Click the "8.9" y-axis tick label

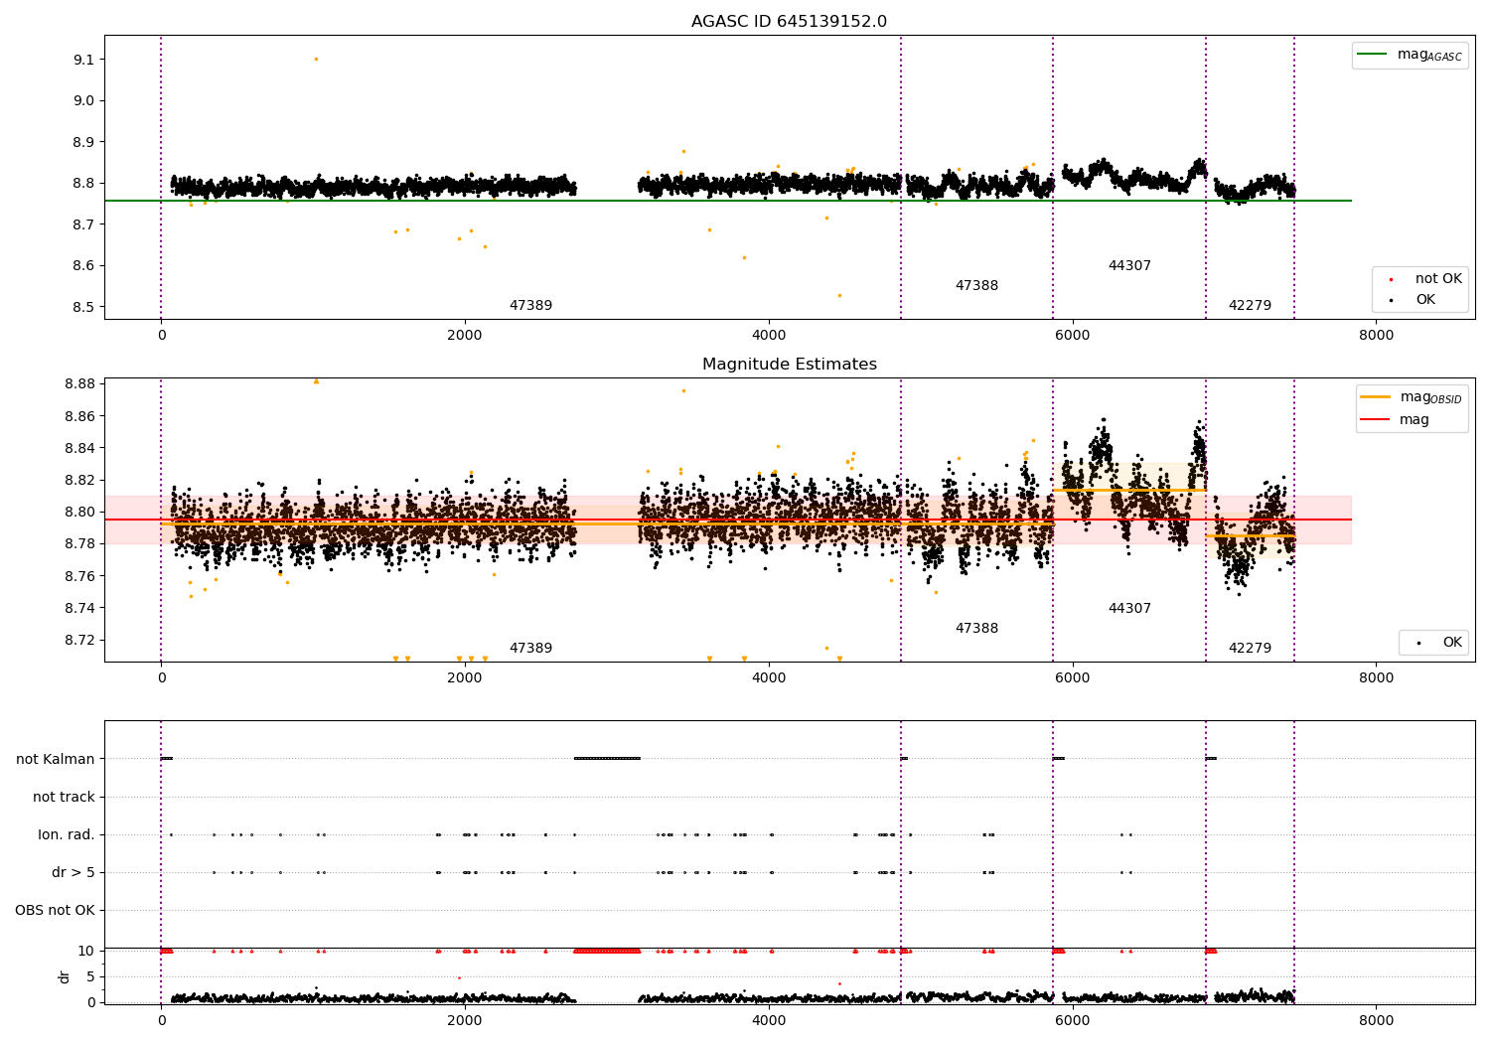[83, 142]
